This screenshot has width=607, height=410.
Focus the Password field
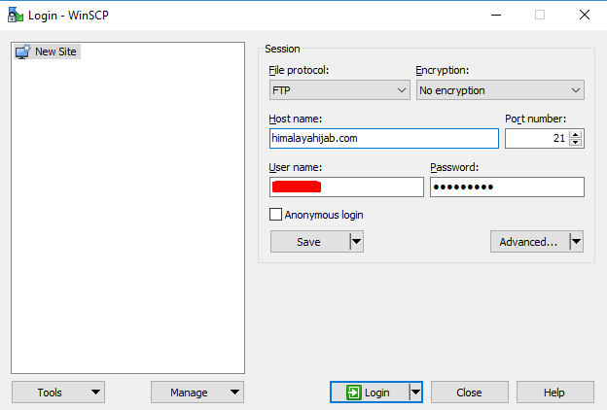(507, 188)
